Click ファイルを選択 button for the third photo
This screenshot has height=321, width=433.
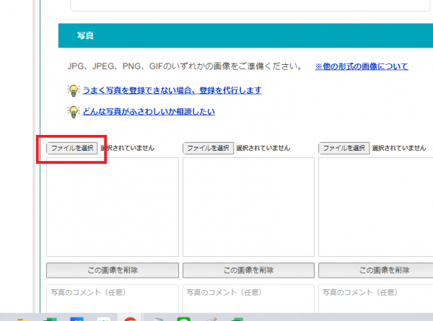pos(344,148)
